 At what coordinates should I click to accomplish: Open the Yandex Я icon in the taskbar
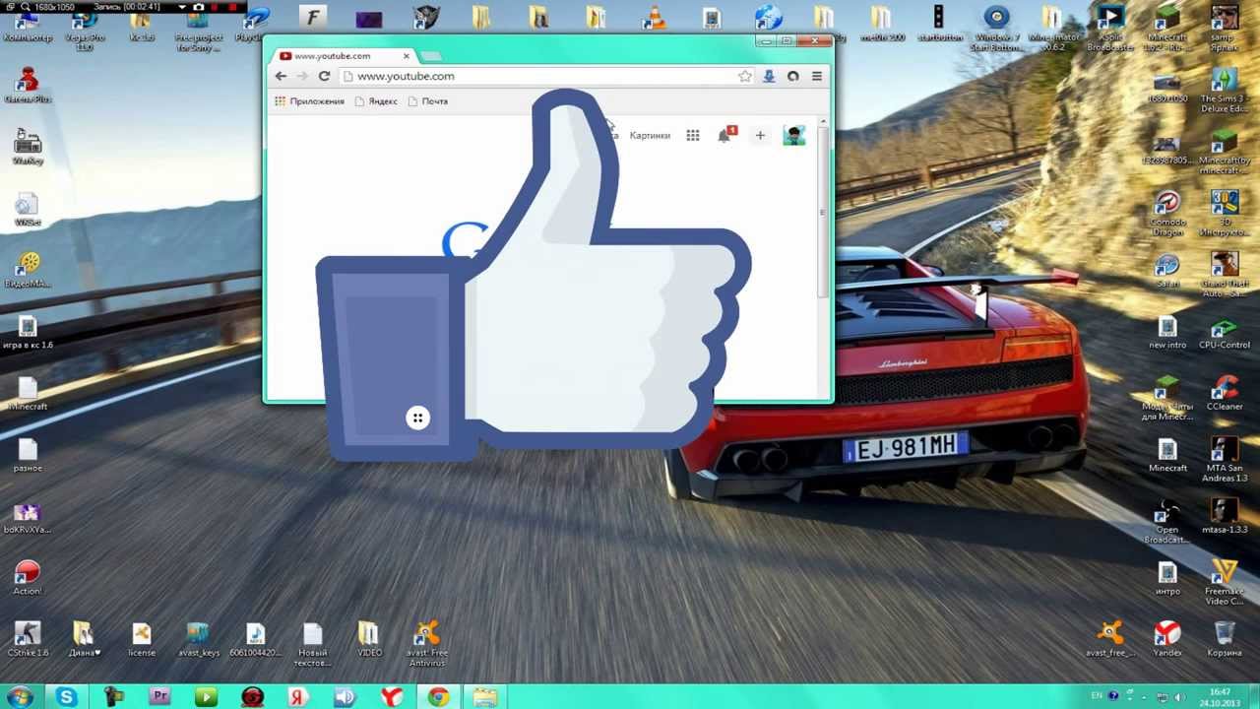[x=298, y=697]
